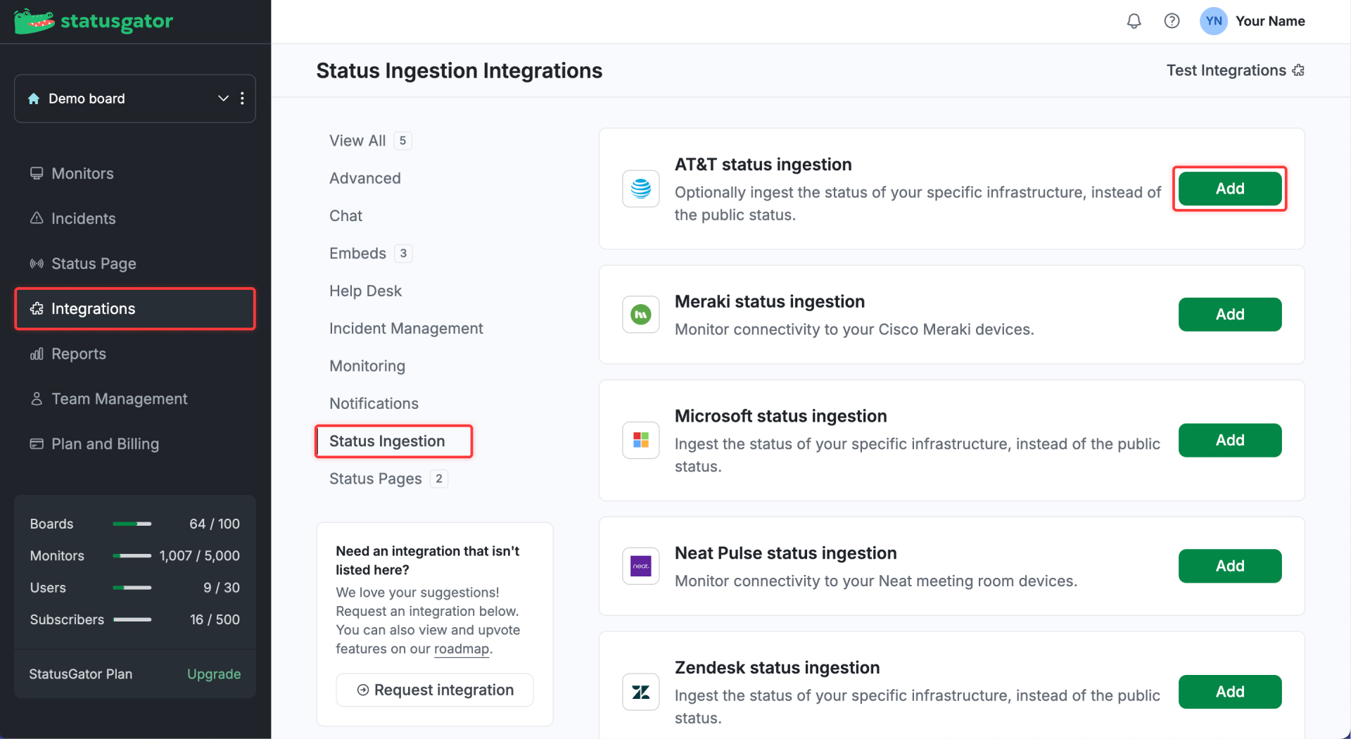Image resolution: width=1351 pixels, height=739 pixels.
Task: Open the three-dot menu for Demo board
Action: [242, 99]
